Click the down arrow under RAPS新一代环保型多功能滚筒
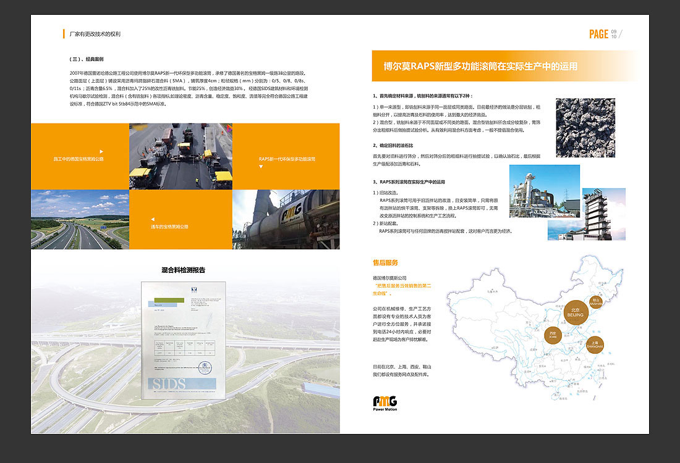 click(261, 167)
